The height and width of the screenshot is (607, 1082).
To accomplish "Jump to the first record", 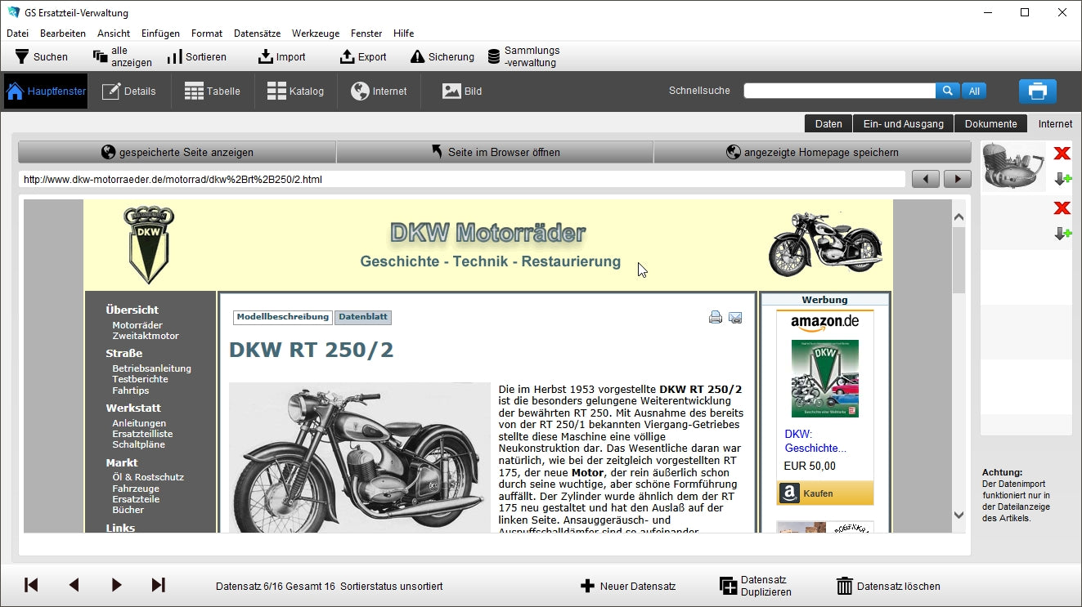I will (x=31, y=585).
